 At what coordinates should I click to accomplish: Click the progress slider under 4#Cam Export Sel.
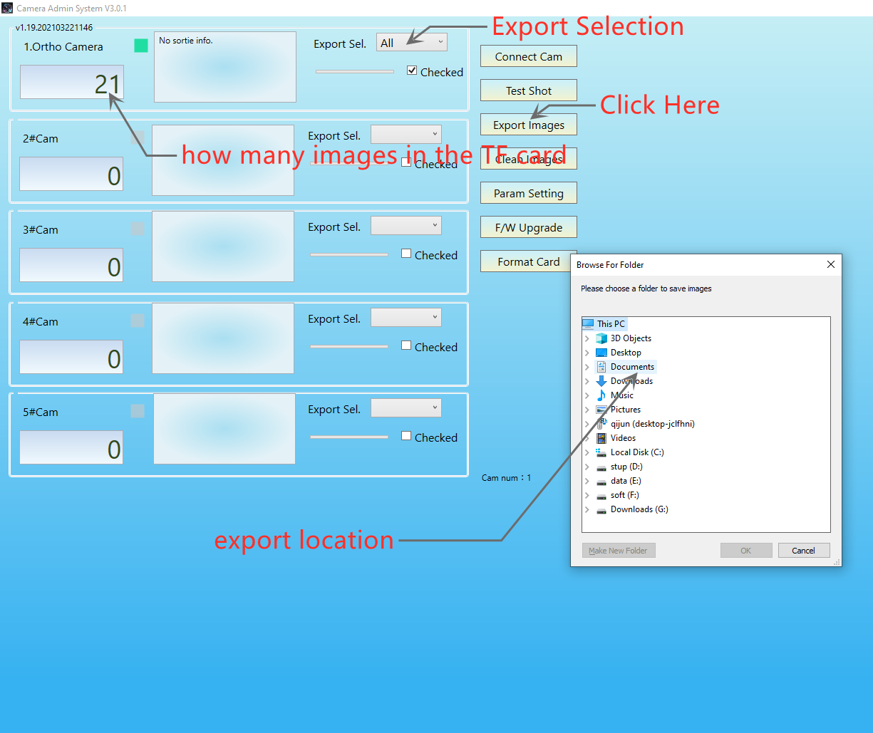tap(348, 345)
